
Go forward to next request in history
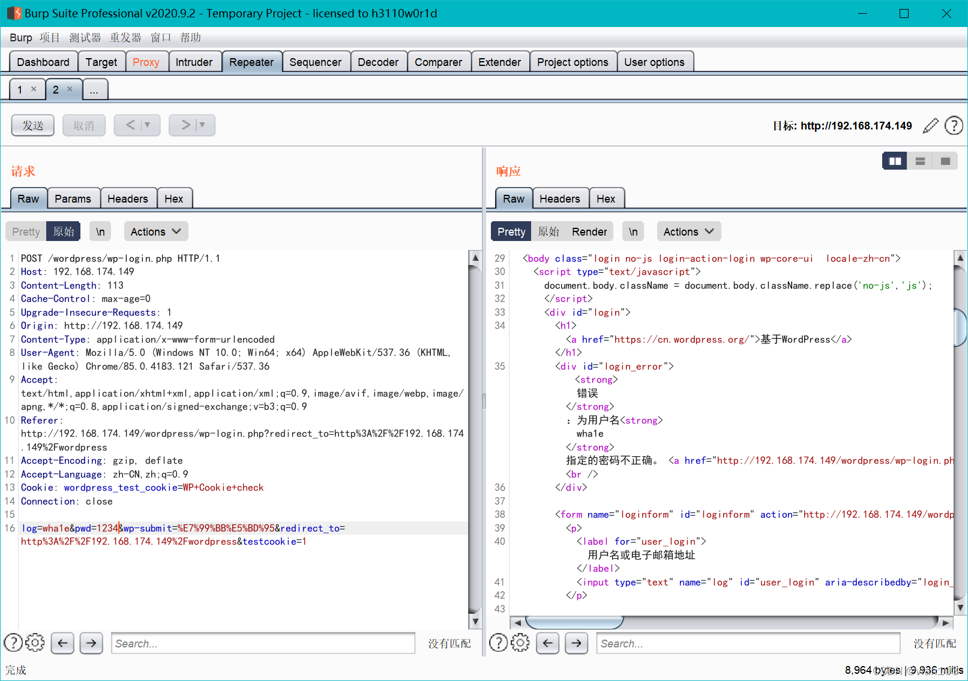pos(185,125)
